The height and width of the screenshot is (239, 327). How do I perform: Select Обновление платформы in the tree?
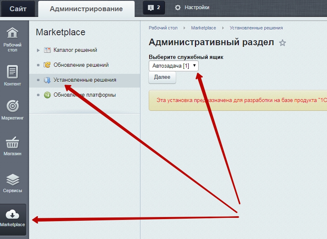[x=84, y=95]
